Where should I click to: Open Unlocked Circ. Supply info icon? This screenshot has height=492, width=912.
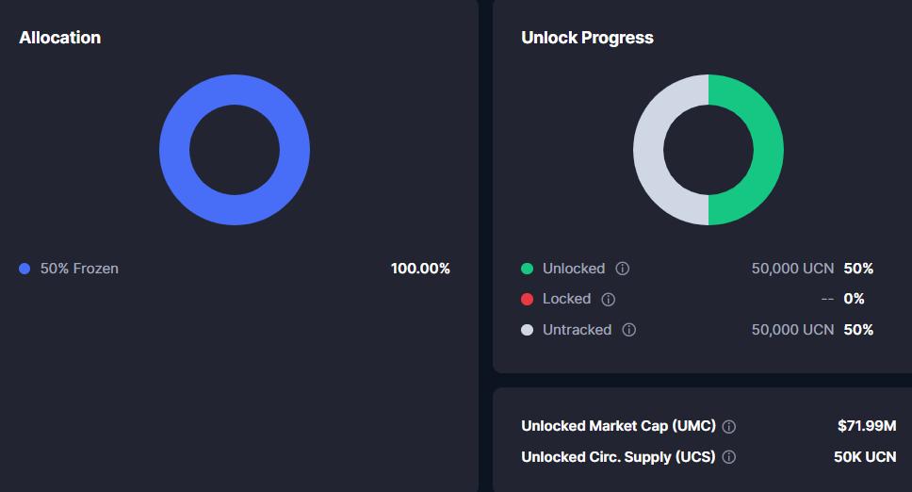pyautogui.click(x=728, y=457)
